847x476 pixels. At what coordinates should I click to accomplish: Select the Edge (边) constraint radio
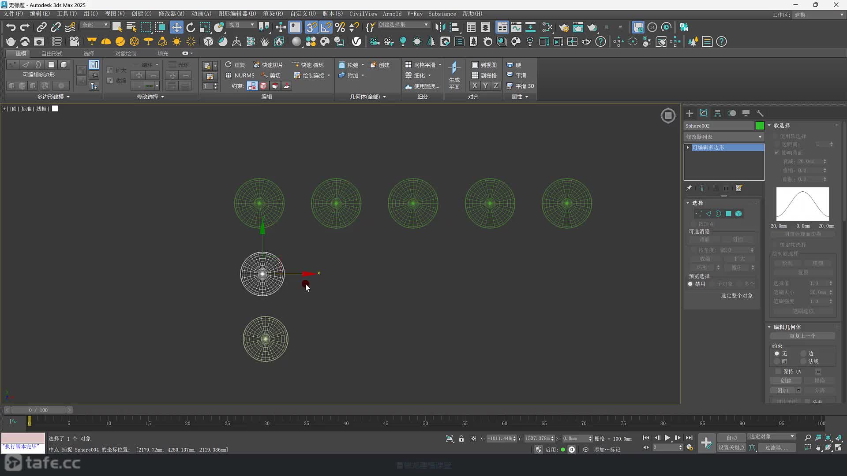(803, 353)
